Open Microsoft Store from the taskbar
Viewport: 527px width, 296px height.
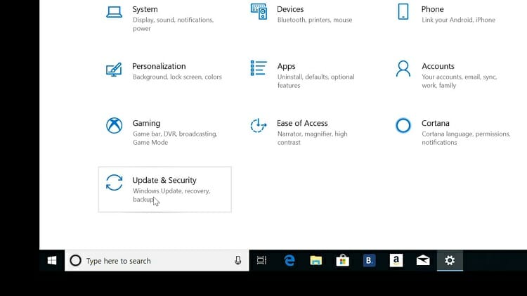tap(342, 260)
